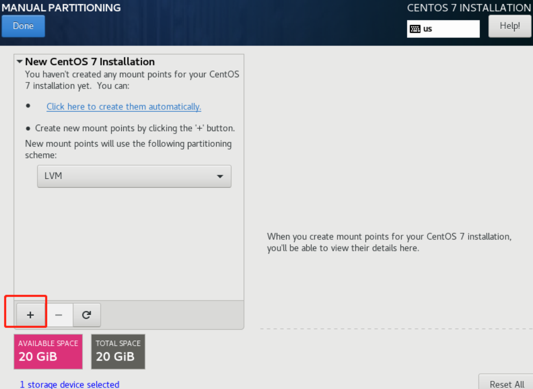Image resolution: width=533 pixels, height=389 pixels.
Task: Click the gray Total Space 20 GiB box
Action: point(118,351)
